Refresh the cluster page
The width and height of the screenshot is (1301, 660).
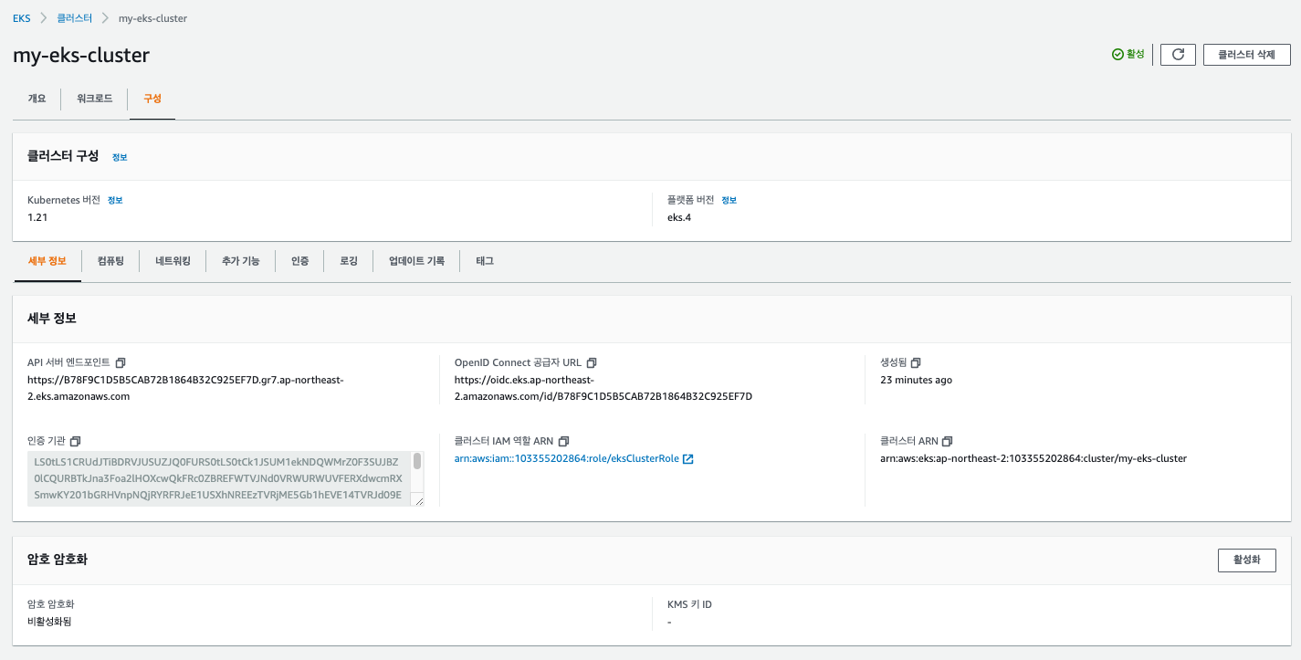pos(1178,55)
